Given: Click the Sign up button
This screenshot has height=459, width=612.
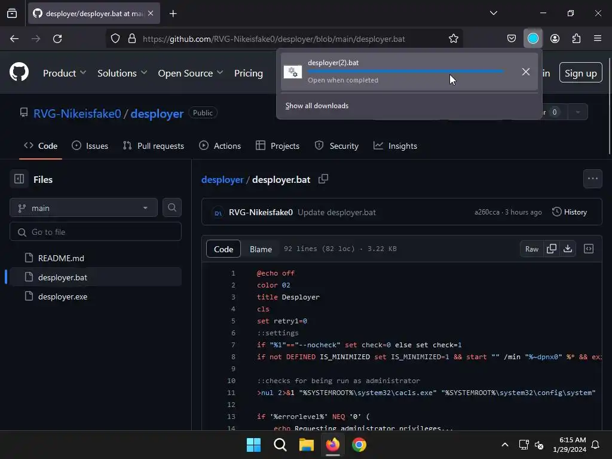Looking at the screenshot, I should coord(580,73).
